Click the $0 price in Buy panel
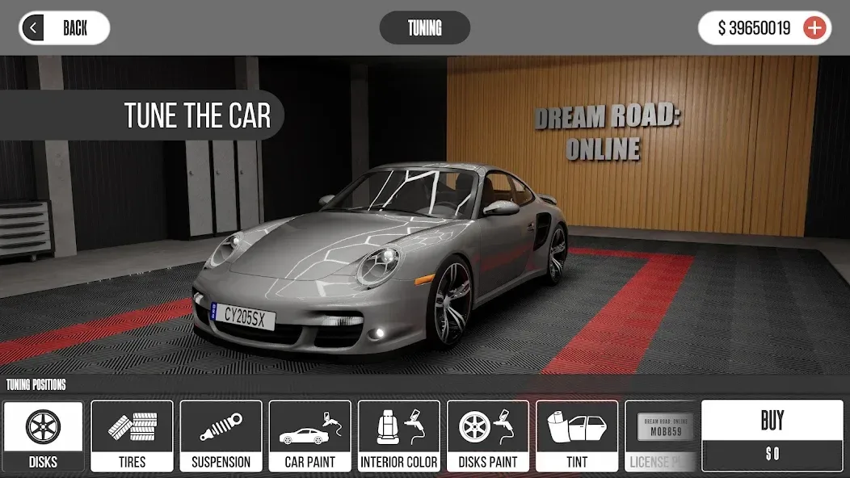The image size is (850, 478). tap(772, 454)
